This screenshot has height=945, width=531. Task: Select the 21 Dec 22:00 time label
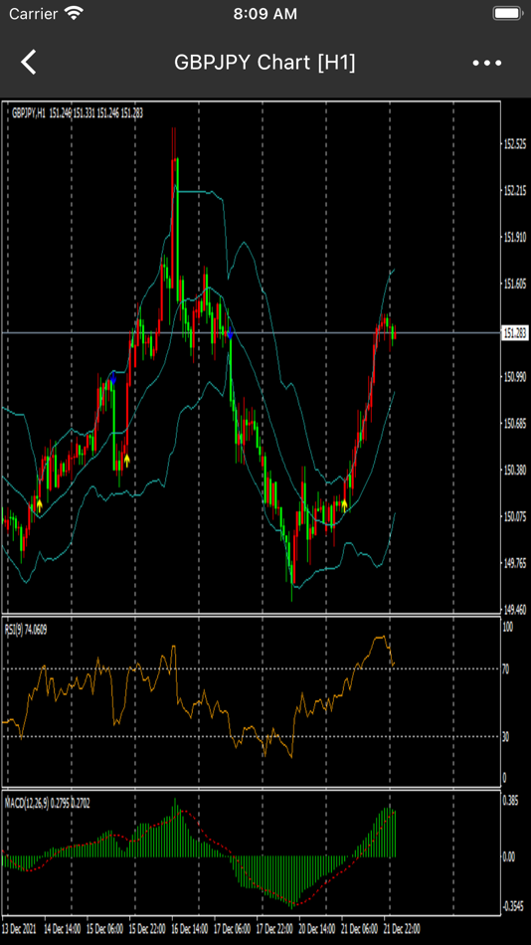(402, 927)
